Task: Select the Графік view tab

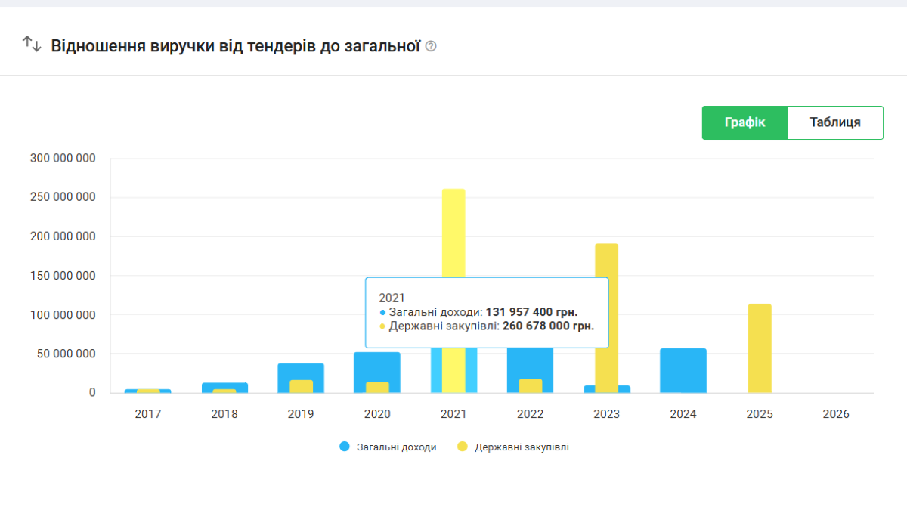Action: 744,122
